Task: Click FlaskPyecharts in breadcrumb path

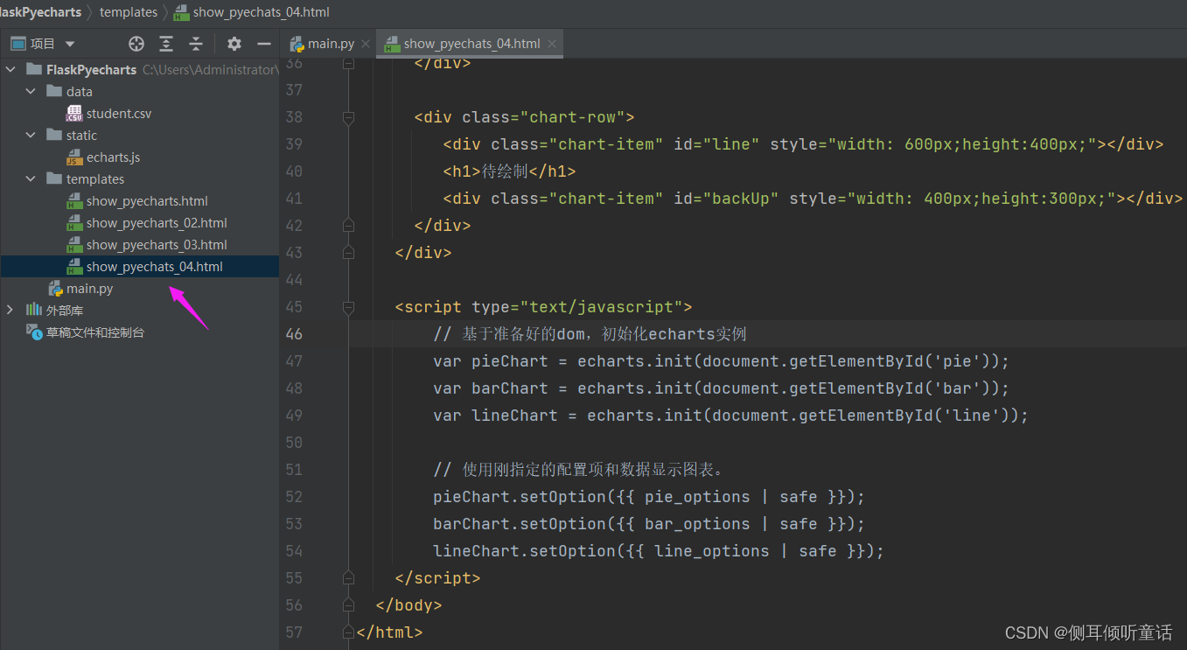Action: pyautogui.click(x=40, y=12)
